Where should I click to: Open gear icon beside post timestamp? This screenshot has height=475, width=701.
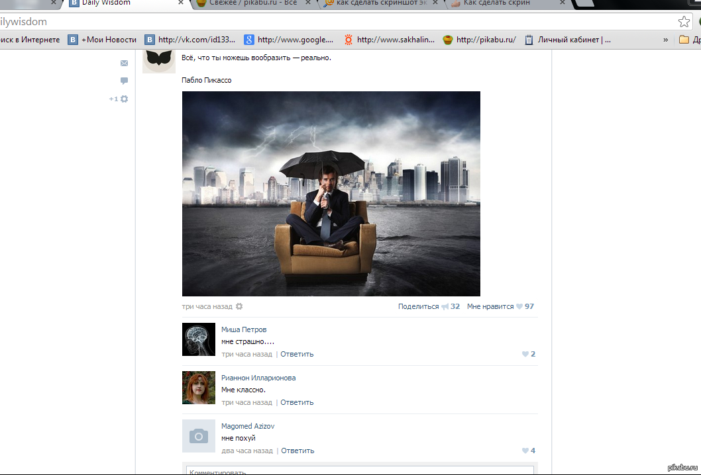click(x=239, y=306)
